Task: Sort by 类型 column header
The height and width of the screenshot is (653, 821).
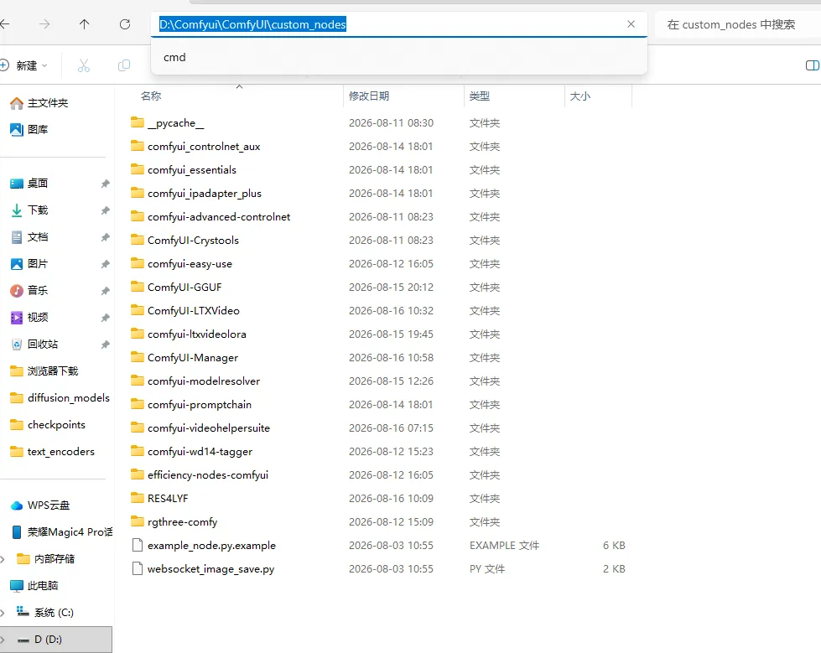Action: coord(480,96)
